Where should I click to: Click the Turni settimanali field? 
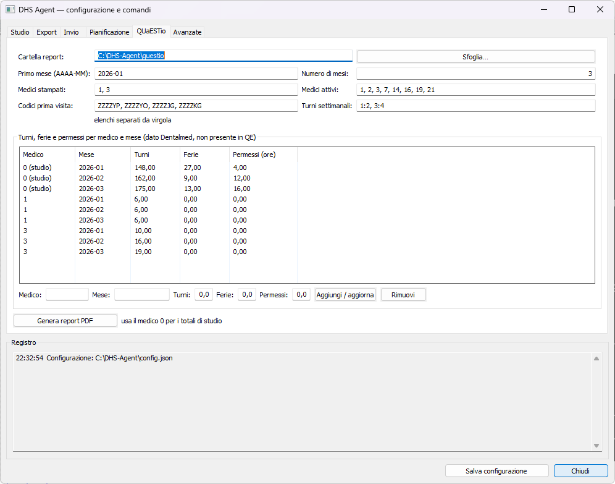(476, 106)
